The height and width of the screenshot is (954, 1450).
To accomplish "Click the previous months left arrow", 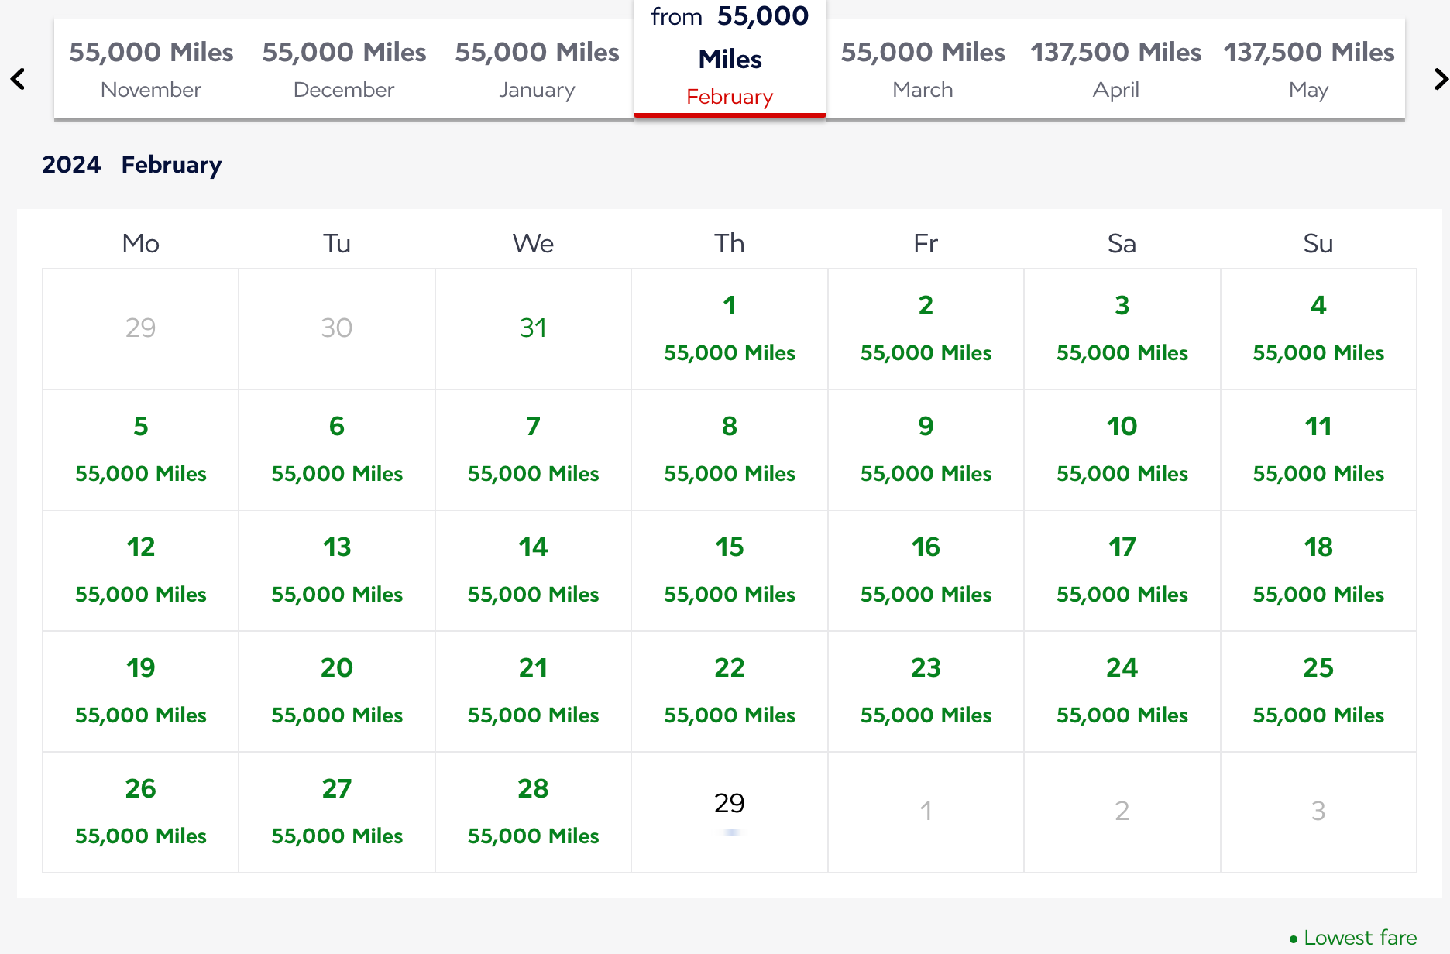I will (18, 79).
